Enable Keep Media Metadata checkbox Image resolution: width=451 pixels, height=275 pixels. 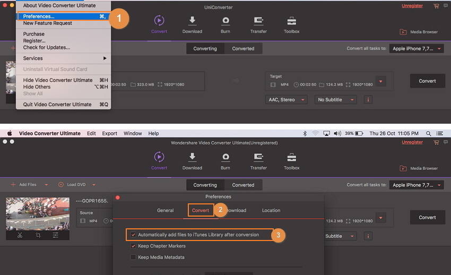(x=133, y=257)
